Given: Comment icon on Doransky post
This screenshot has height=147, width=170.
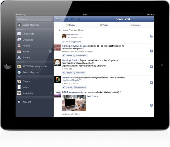Looking at the screenshot, I should [x=151, y=83].
